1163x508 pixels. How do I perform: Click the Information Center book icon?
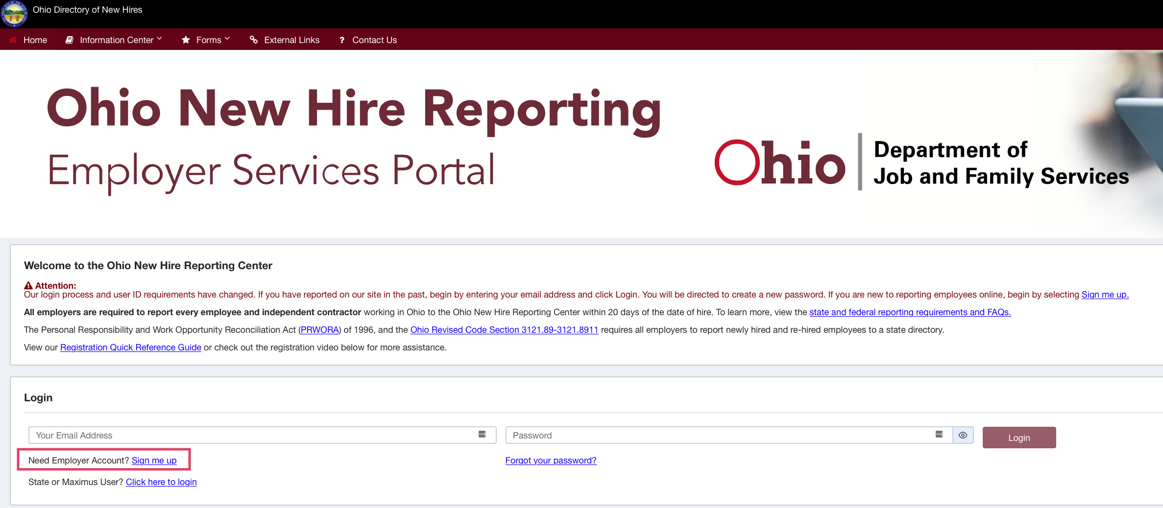click(70, 40)
